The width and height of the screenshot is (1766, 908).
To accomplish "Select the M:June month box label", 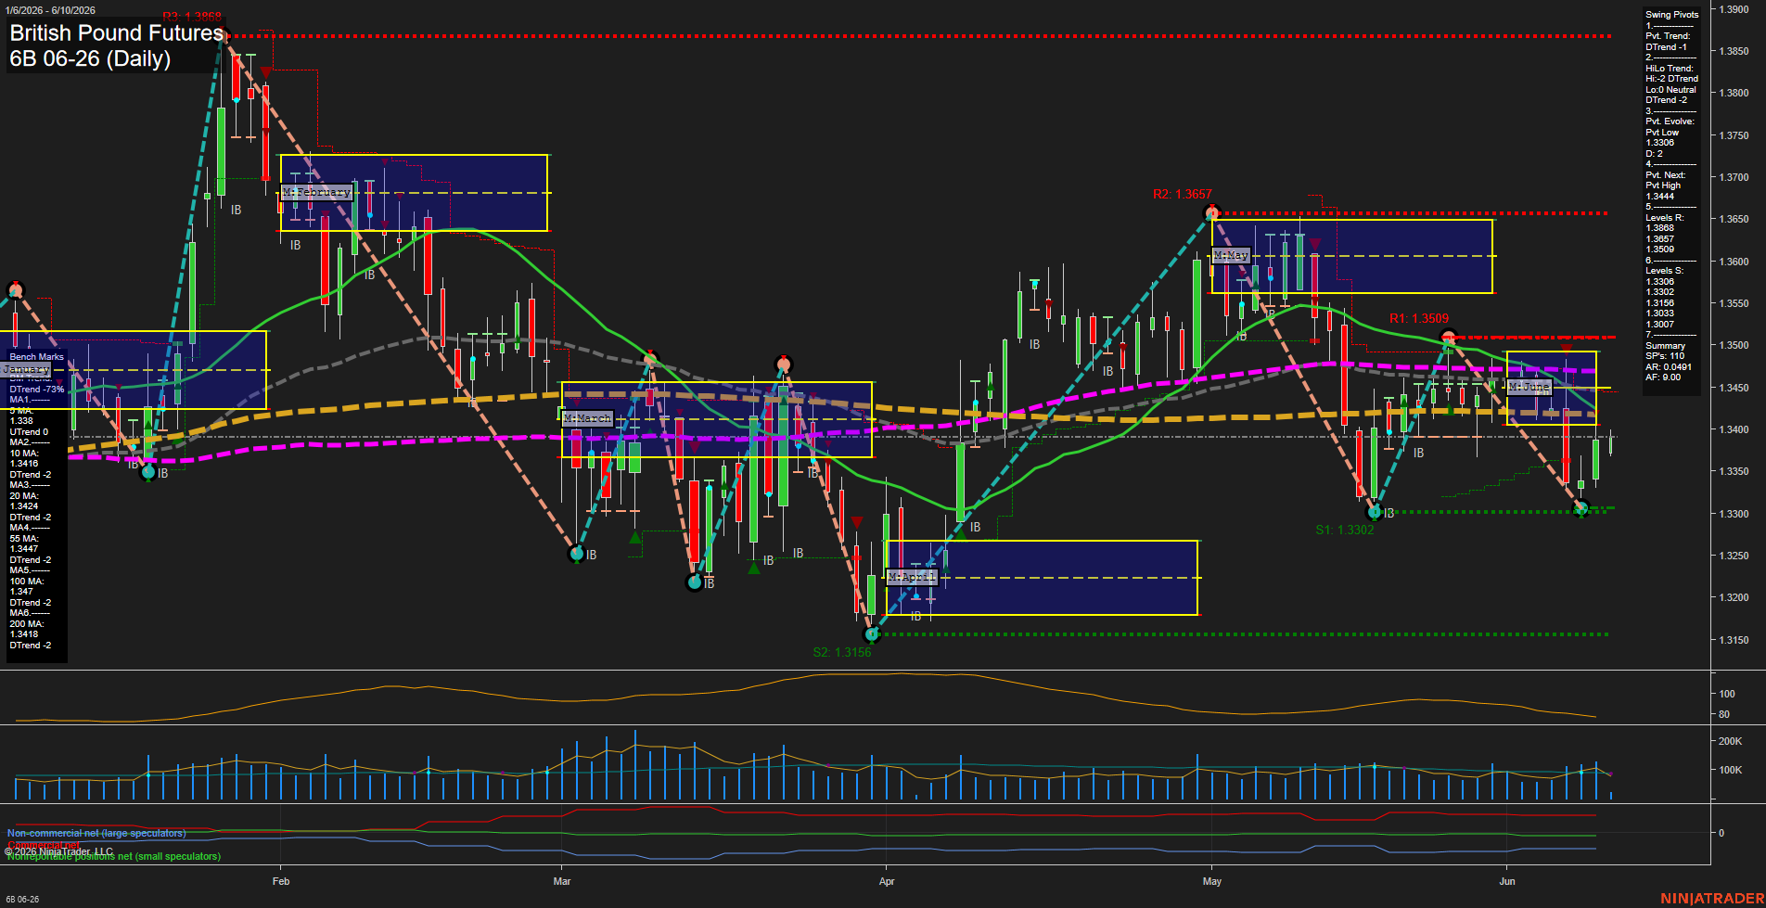I will pyautogui.click(x=1529, y=386).
